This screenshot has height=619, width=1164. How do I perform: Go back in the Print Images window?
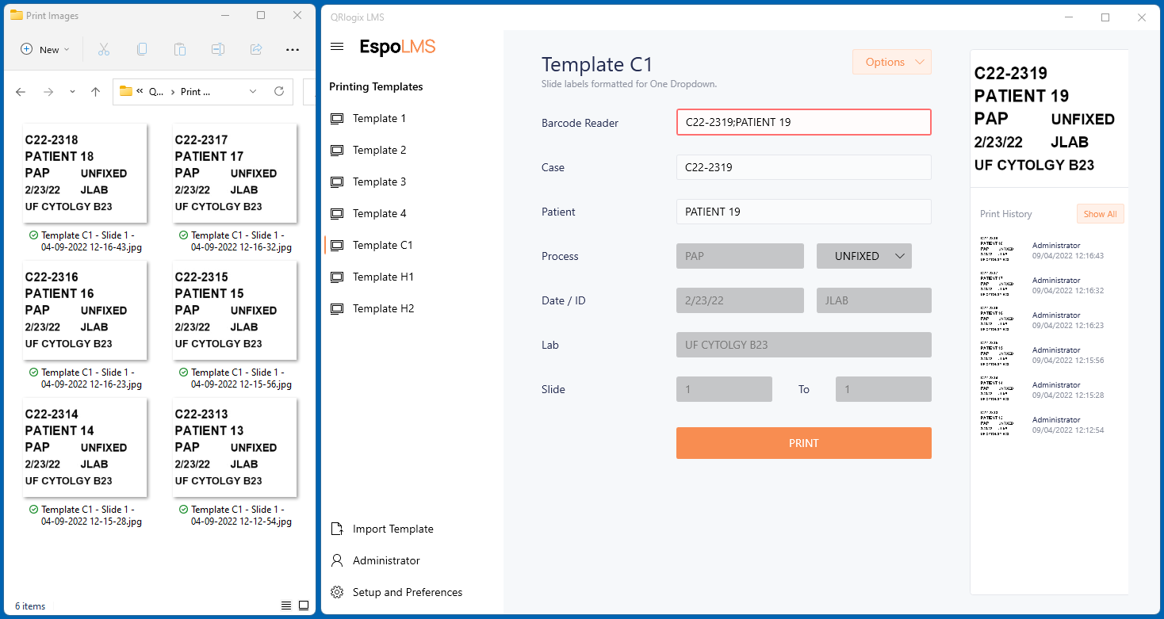click(x=21, y=92)
